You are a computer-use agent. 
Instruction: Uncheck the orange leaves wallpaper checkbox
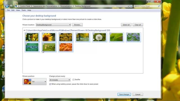60,44
